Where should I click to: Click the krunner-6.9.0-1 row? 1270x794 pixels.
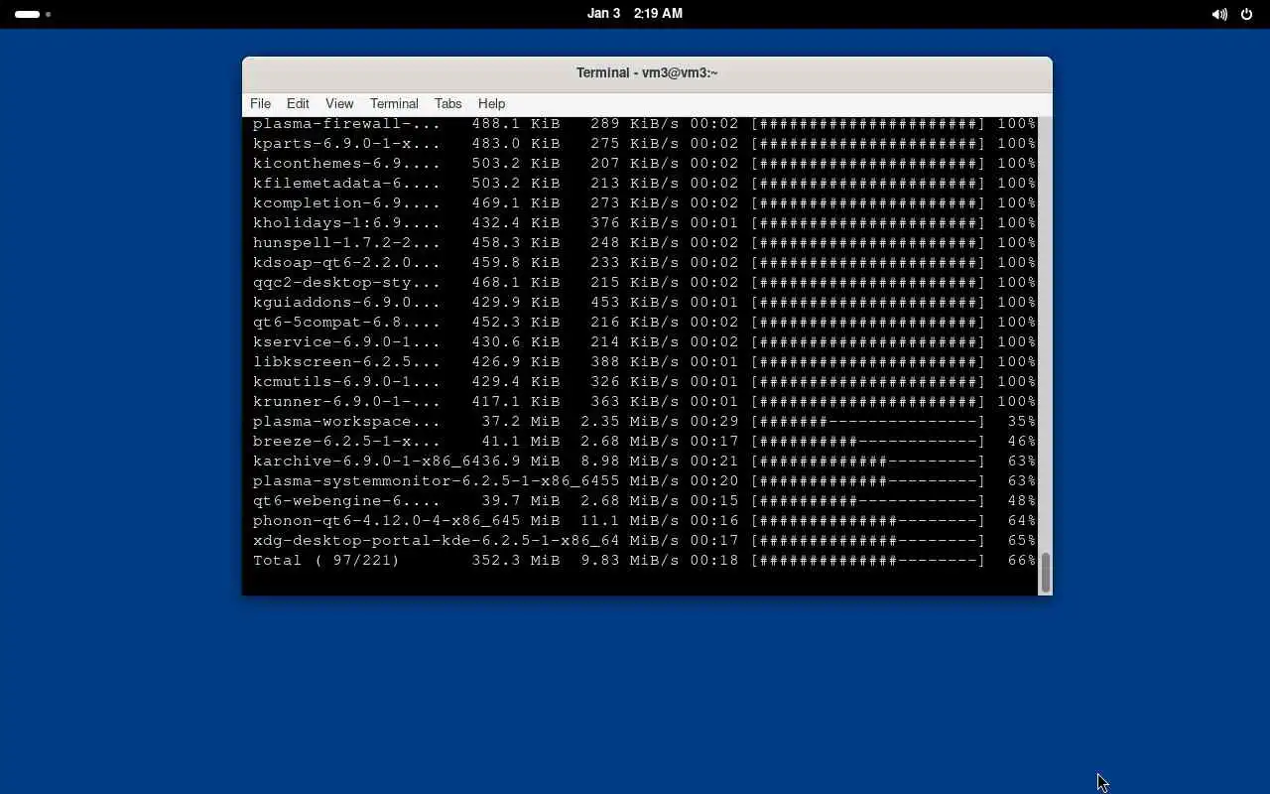644,402
